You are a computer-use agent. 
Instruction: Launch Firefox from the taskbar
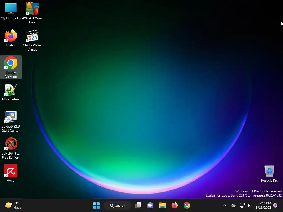click(x=175, y=205)
